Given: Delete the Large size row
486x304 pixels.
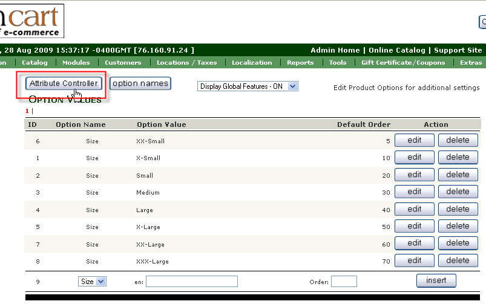Looking at the screenshot, I should 458,209.
